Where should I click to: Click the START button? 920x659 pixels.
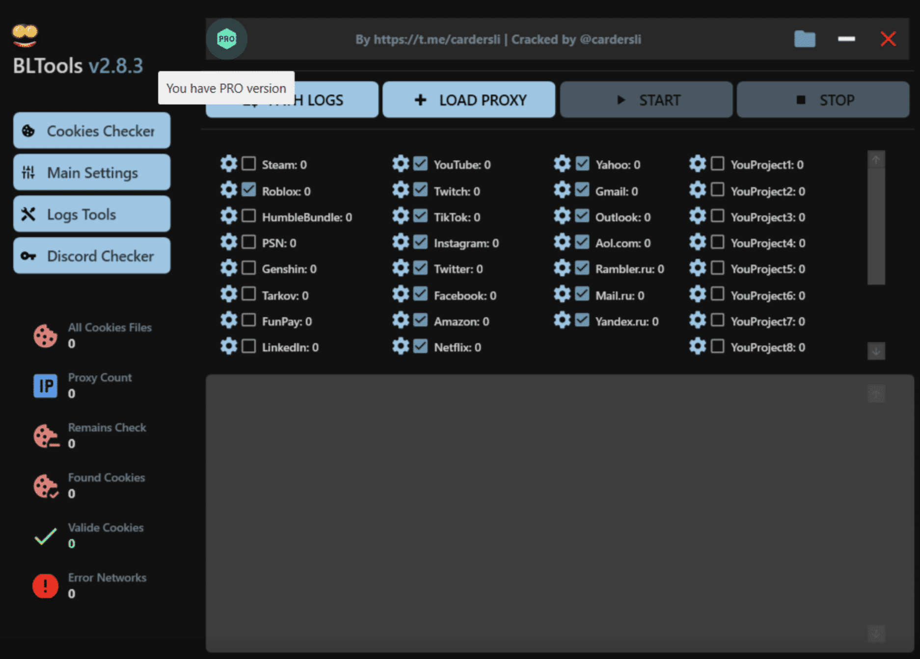pyautogui.click(x=646, y=100)
